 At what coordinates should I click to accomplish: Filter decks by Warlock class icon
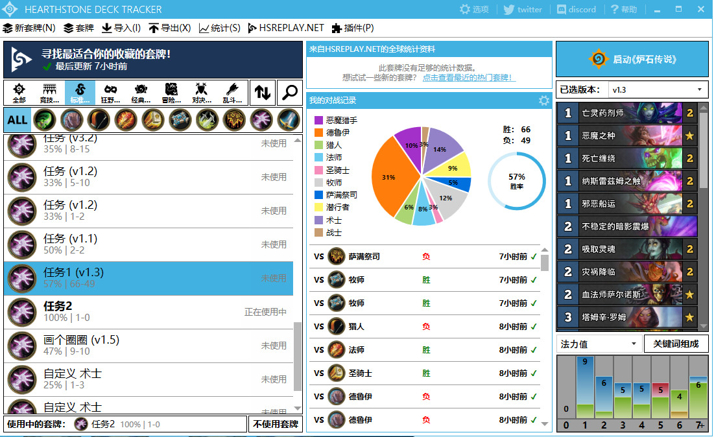click(x=261, y=120)
